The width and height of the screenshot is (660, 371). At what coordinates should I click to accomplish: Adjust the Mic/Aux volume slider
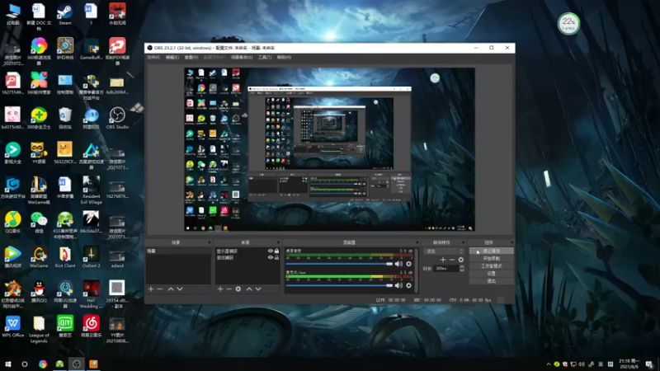pos(339,285)
